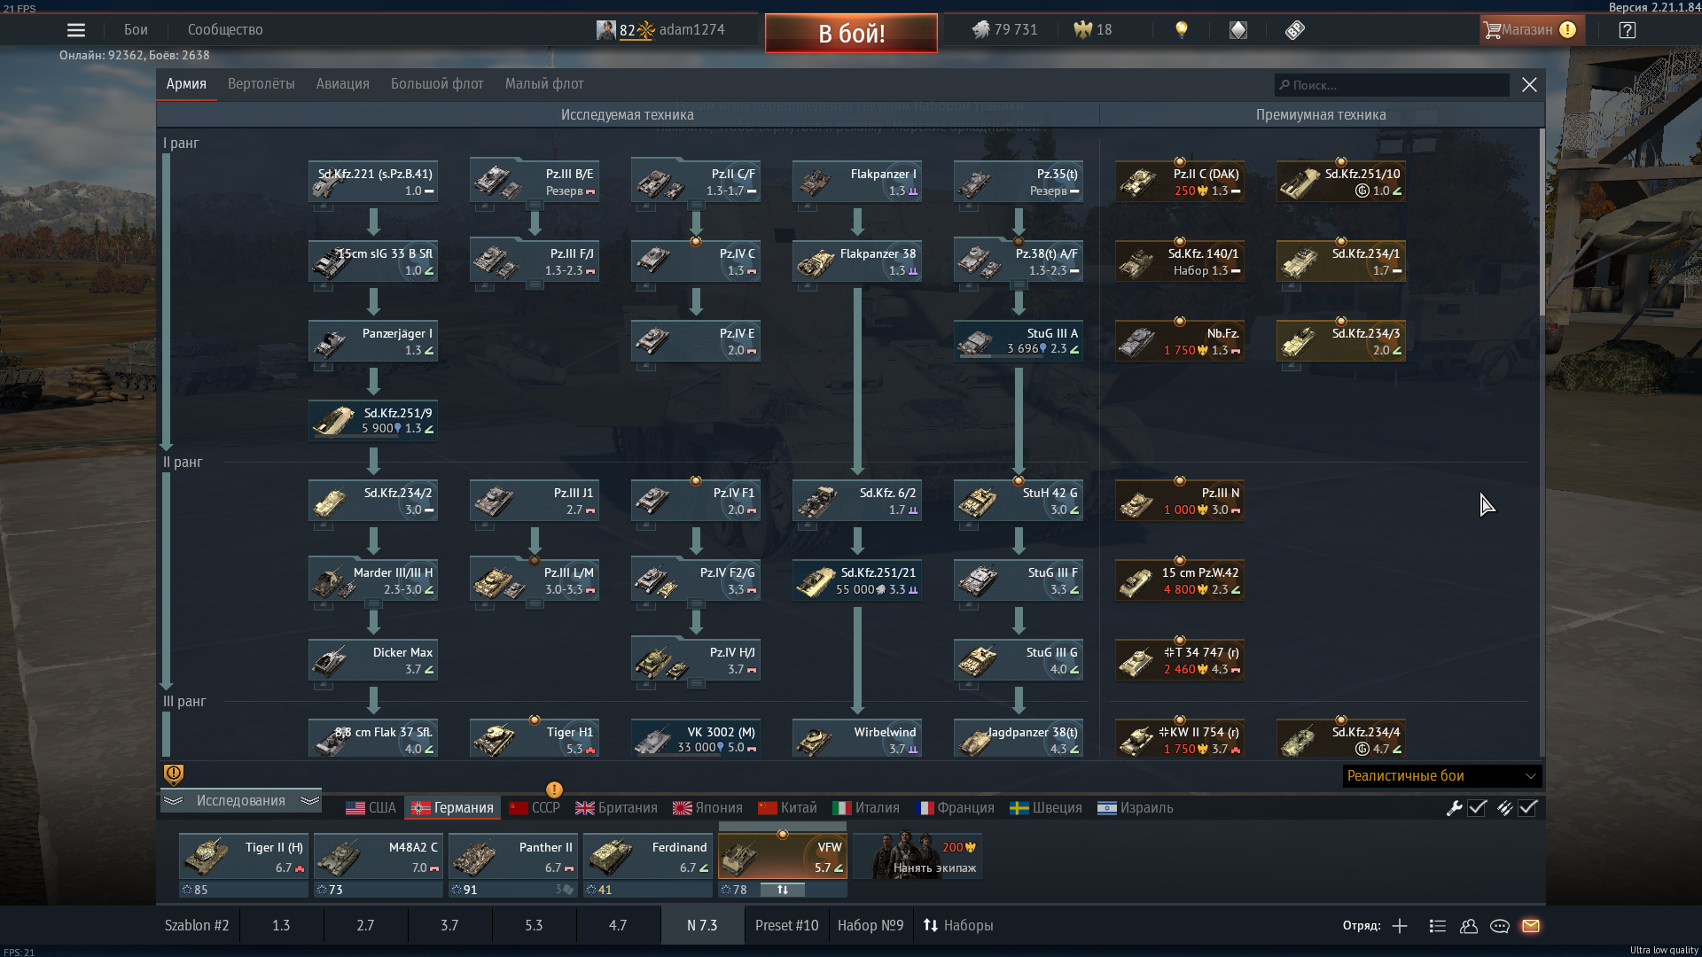Open the adam1274 player profile avatar
The image size is (1702, 957).
[605, 30]
